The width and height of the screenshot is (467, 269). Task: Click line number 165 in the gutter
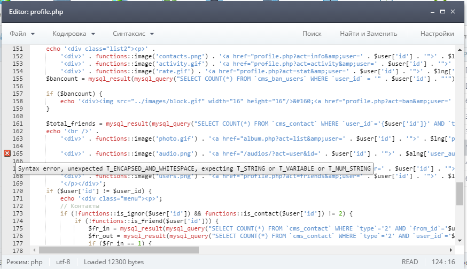tap(18, 154)
